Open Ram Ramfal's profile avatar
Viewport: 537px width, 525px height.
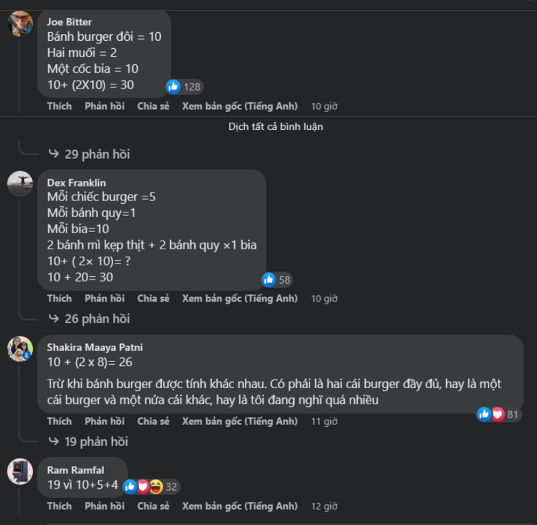(x=20, y=472)
